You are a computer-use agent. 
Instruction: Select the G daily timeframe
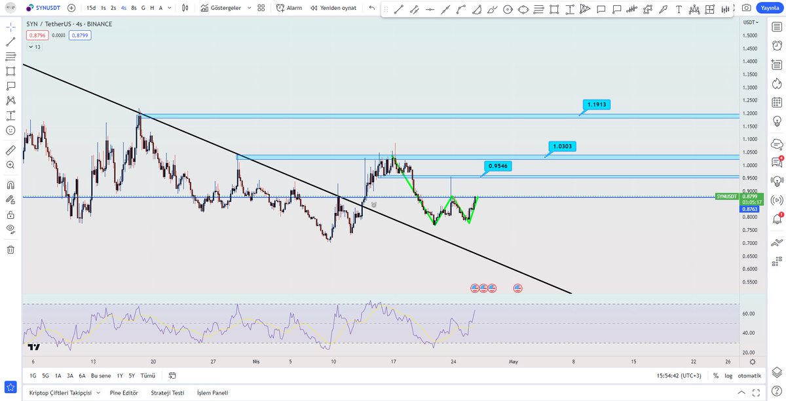tap(143, 8)
